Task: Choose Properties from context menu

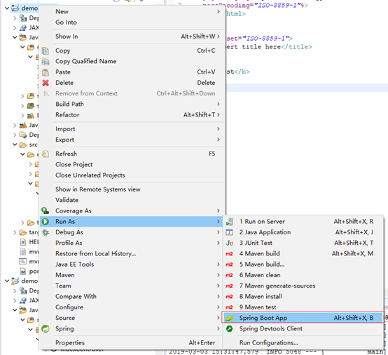Action: pos(132,343)
